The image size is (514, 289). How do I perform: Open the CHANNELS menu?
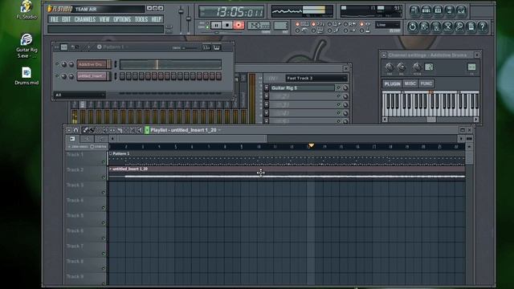tap(85, 19)
